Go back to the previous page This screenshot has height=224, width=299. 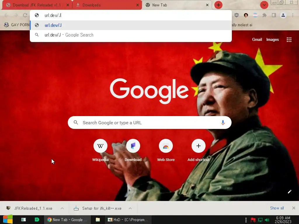pos(6,15)
